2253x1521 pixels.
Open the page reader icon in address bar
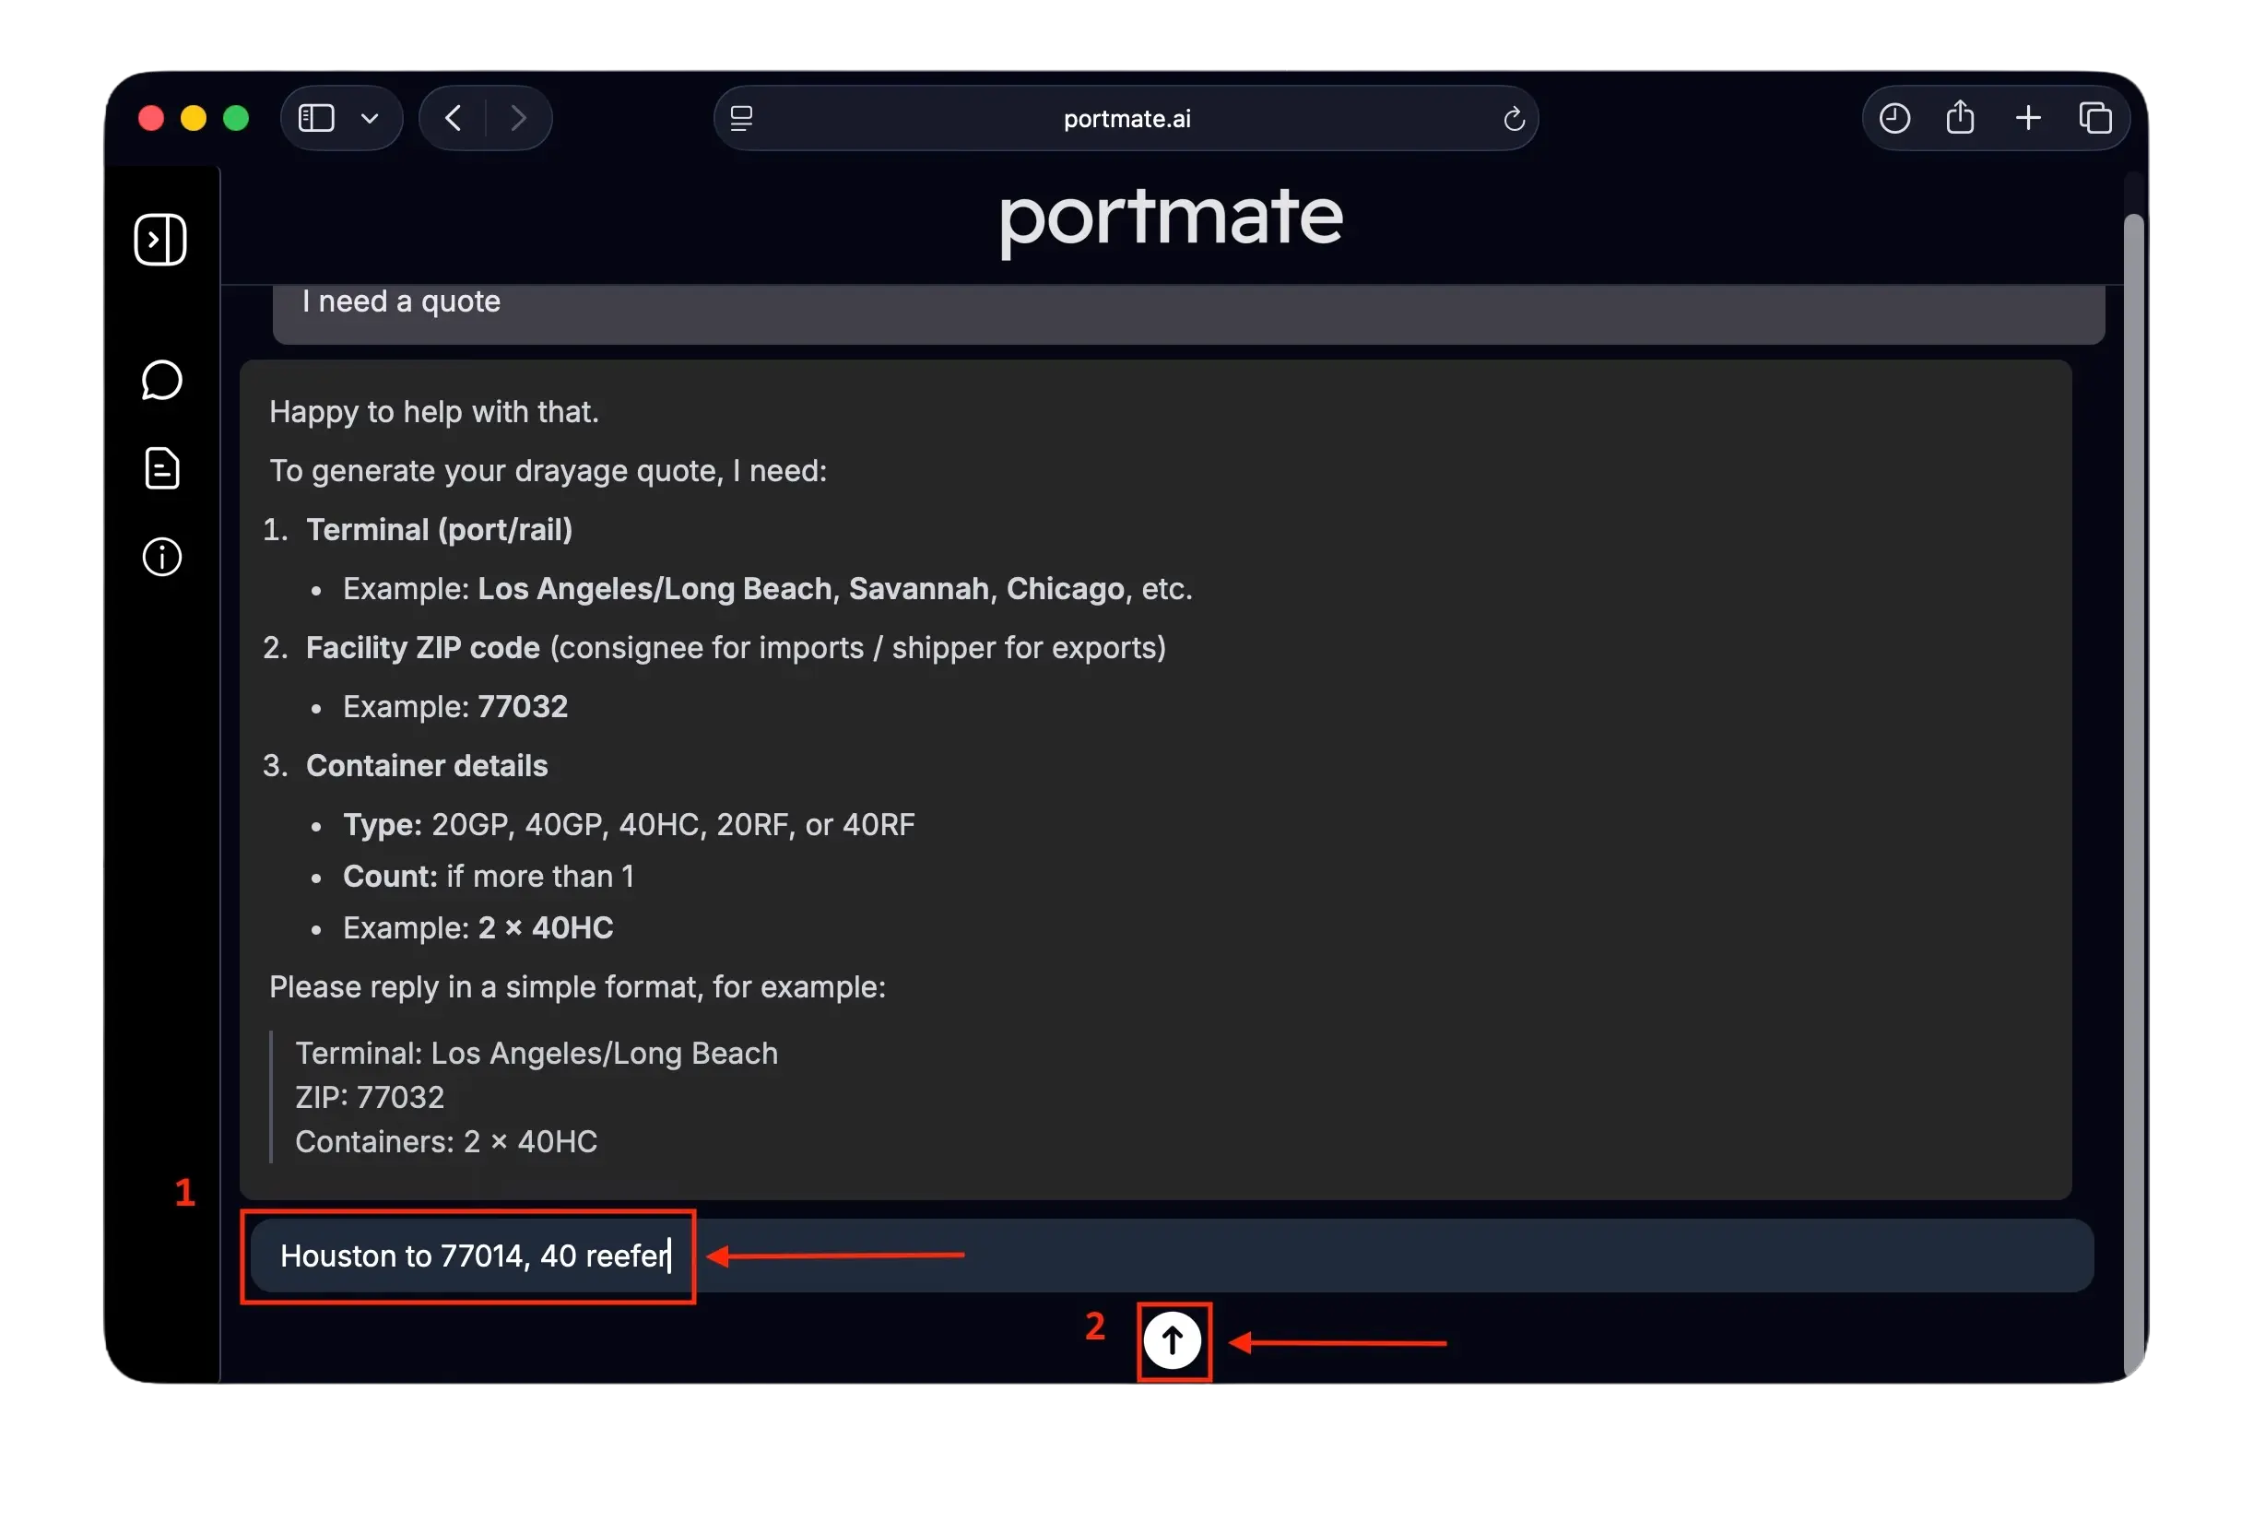(742, 118)
